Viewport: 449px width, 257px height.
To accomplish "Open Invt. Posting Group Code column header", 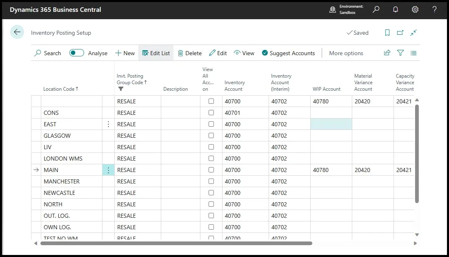I will [x=132, y=79].
